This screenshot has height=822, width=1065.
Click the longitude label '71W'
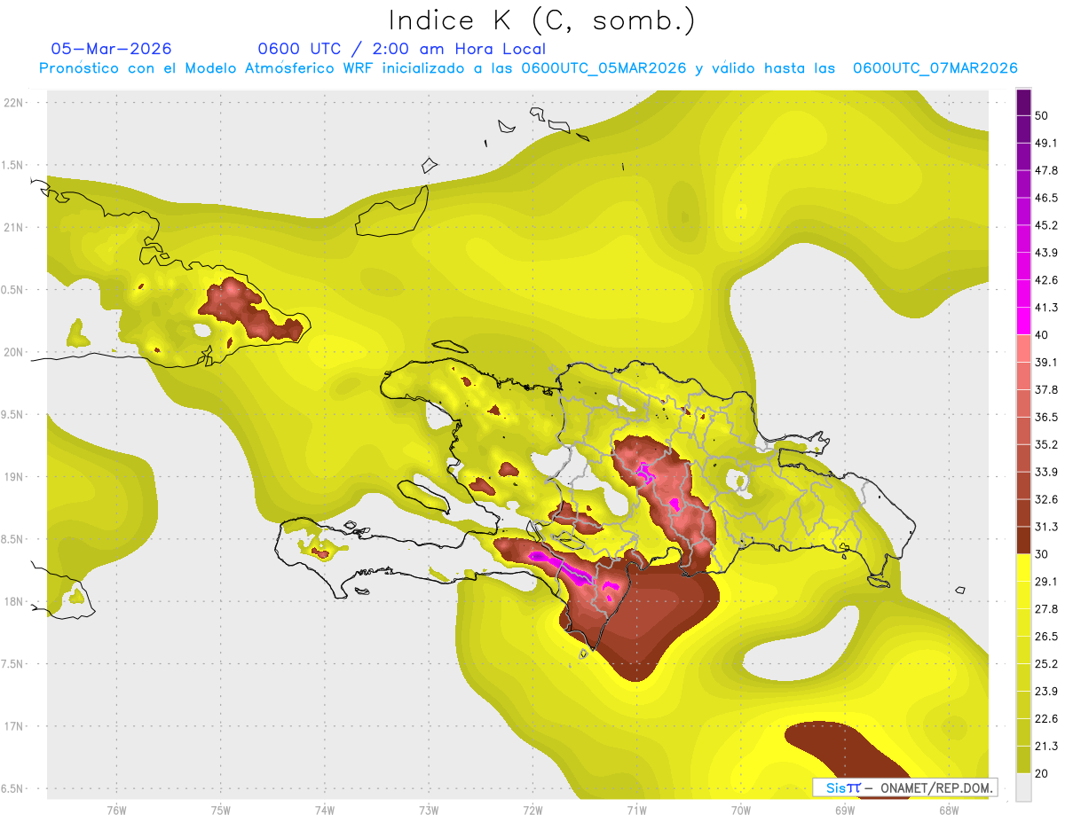[x=636, y=810]
